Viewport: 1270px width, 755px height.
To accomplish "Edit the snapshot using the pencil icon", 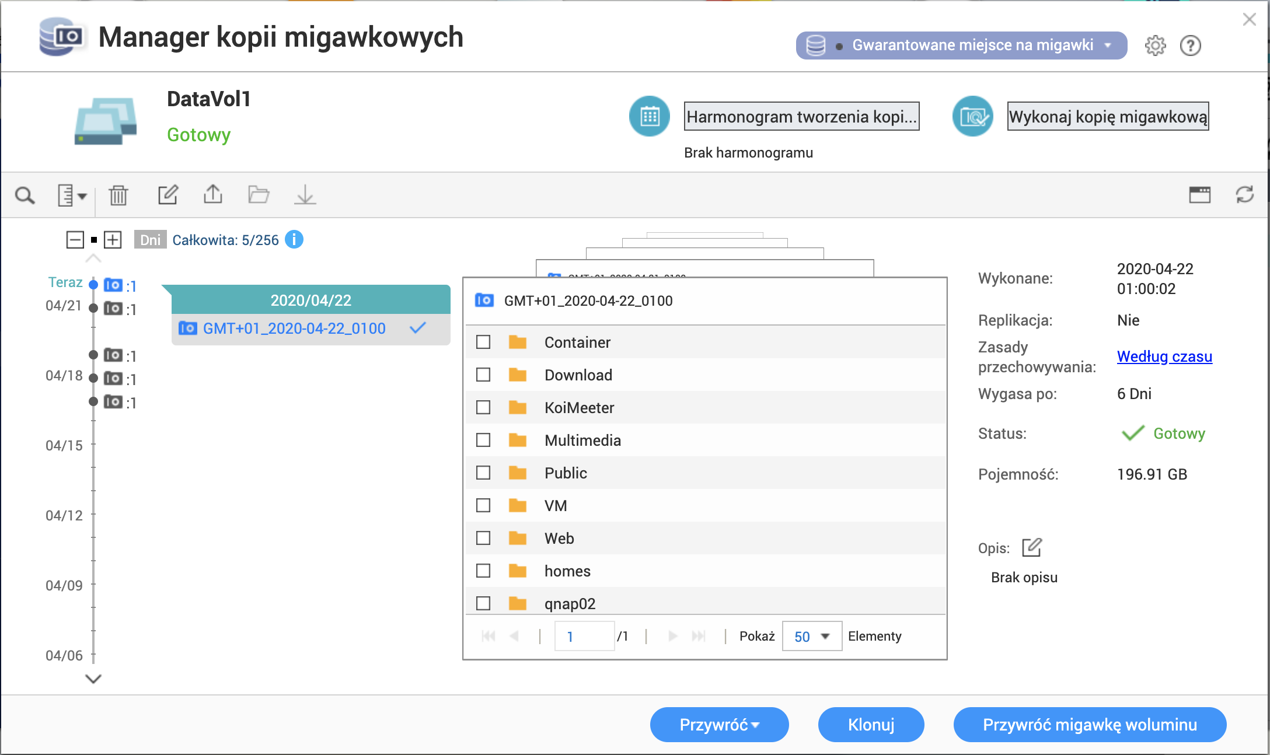I will click(x=168, y=195).
